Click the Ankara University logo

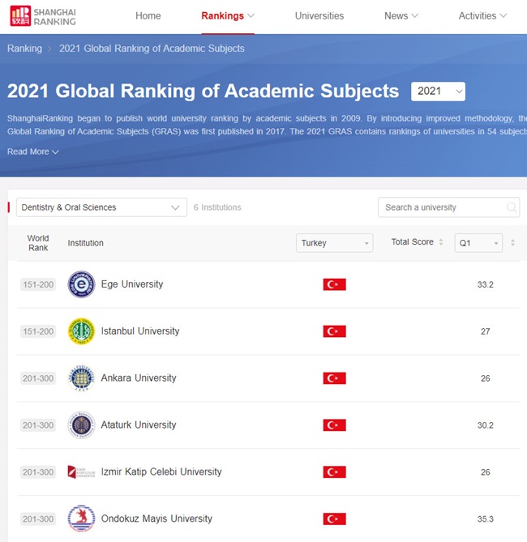point(81,378)
